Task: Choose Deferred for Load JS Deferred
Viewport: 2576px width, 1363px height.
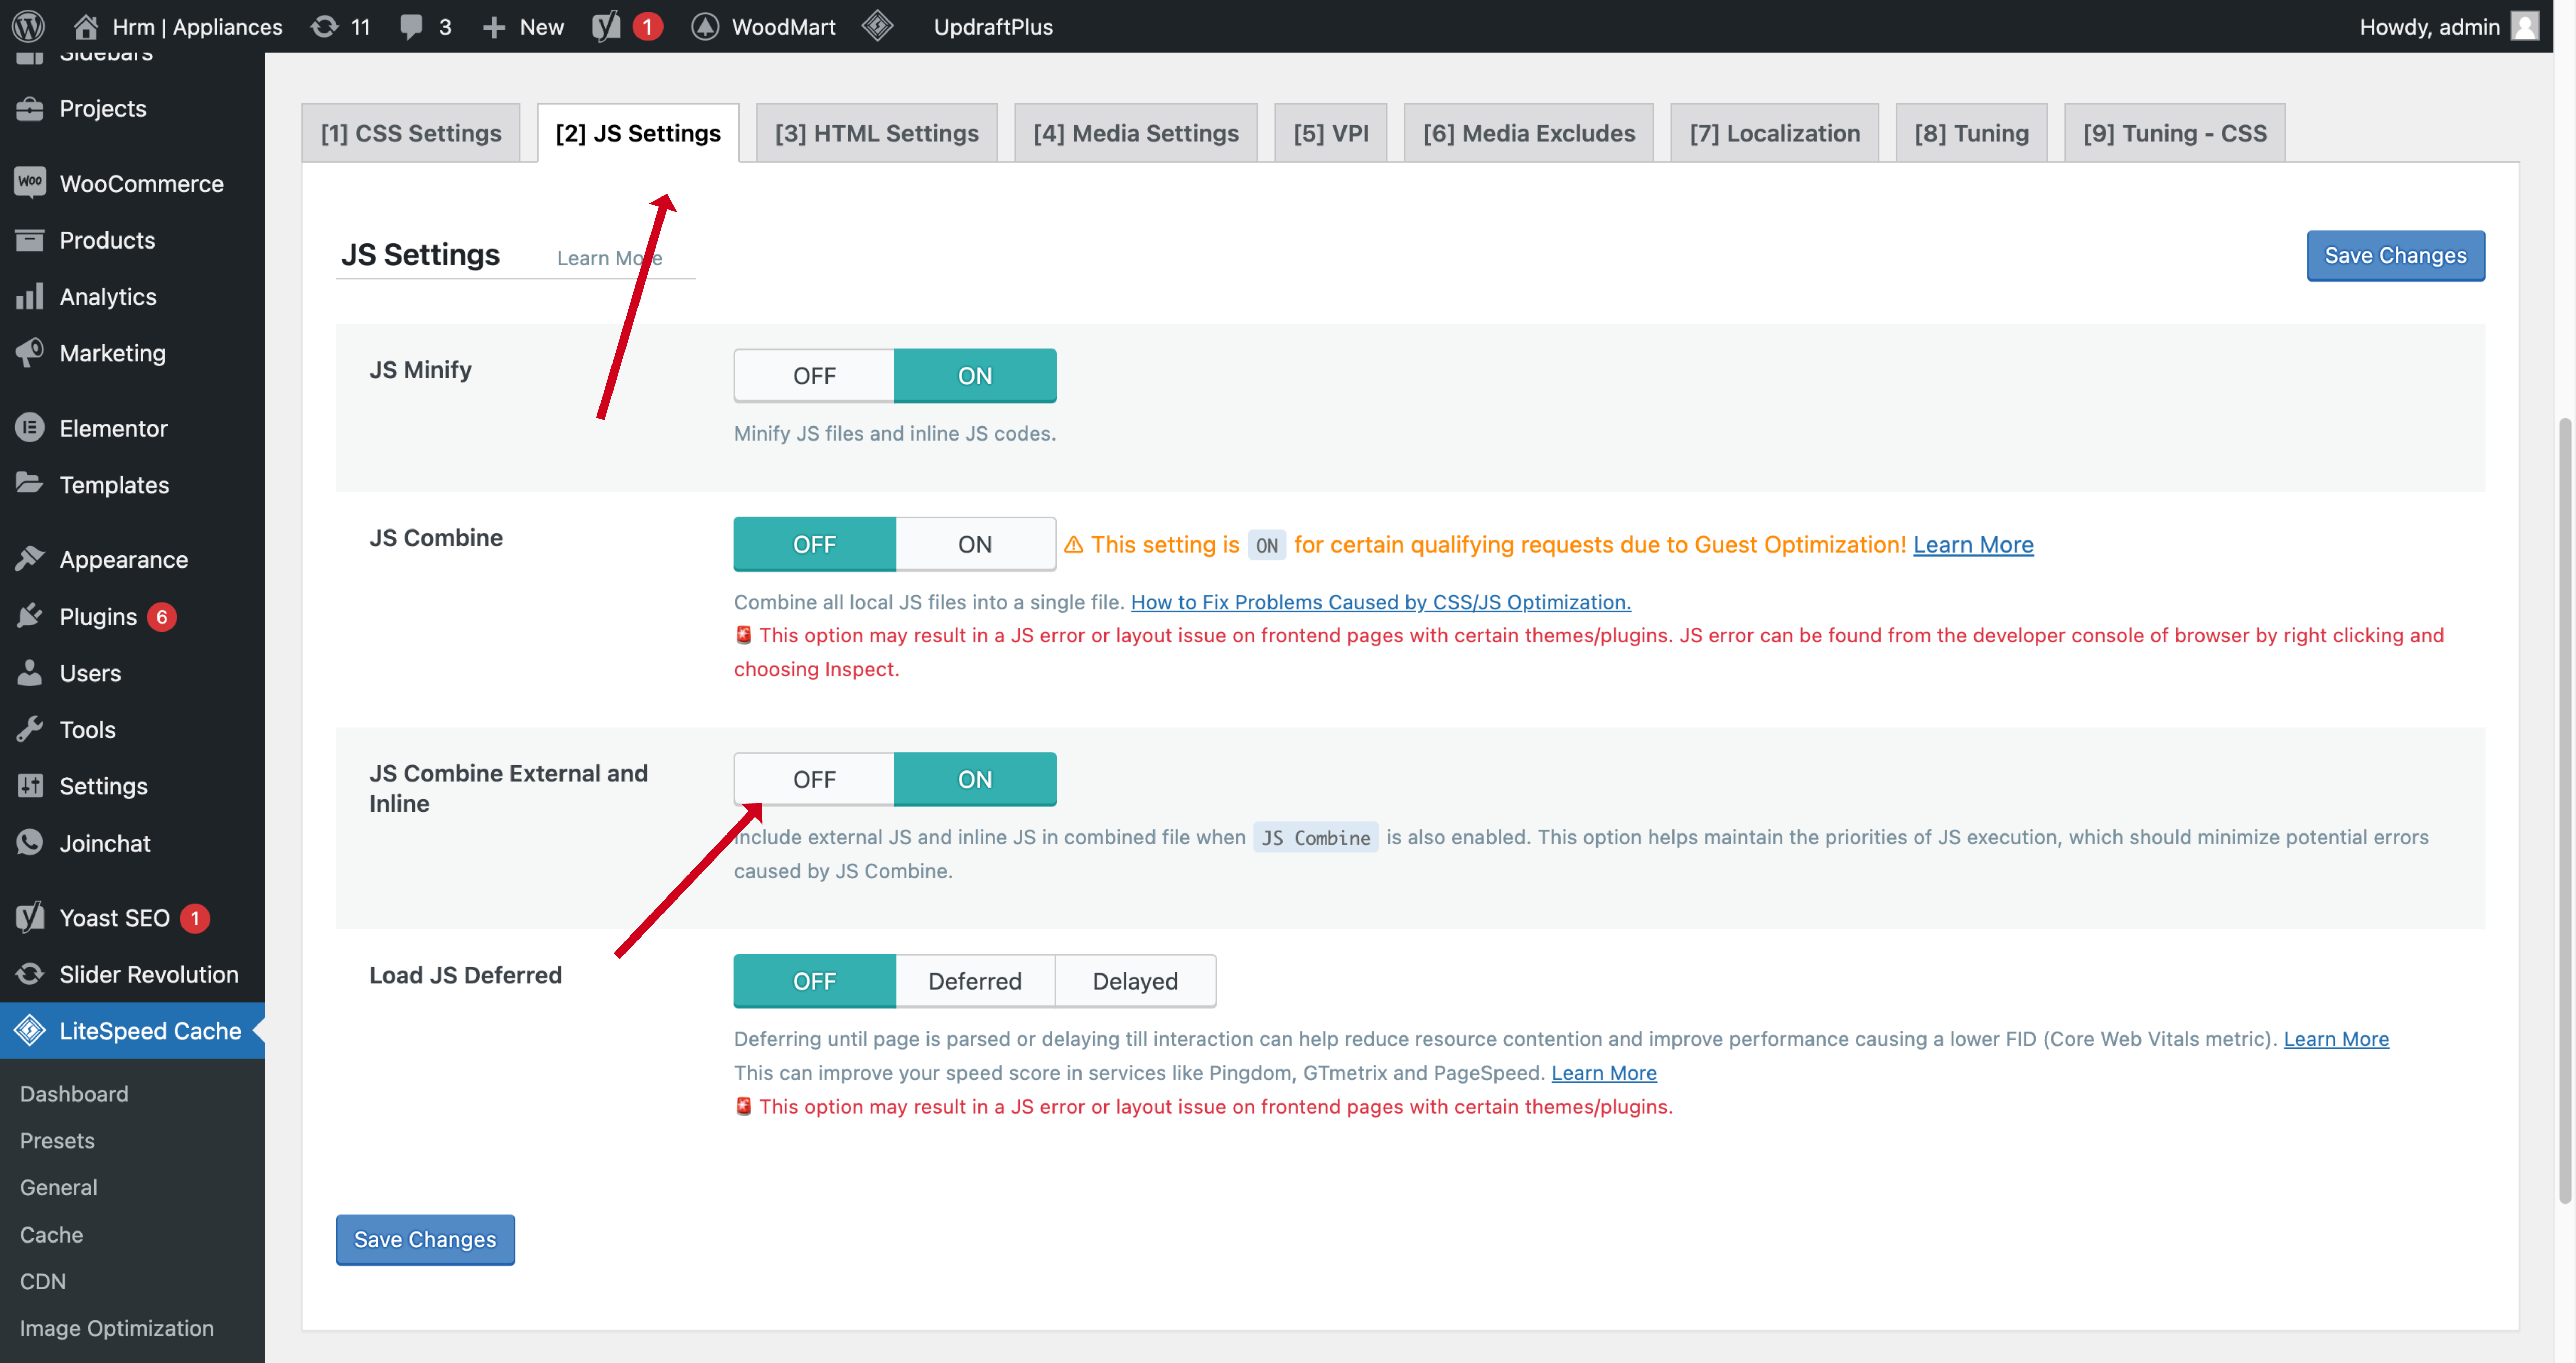Action: [x=975, y=981]
